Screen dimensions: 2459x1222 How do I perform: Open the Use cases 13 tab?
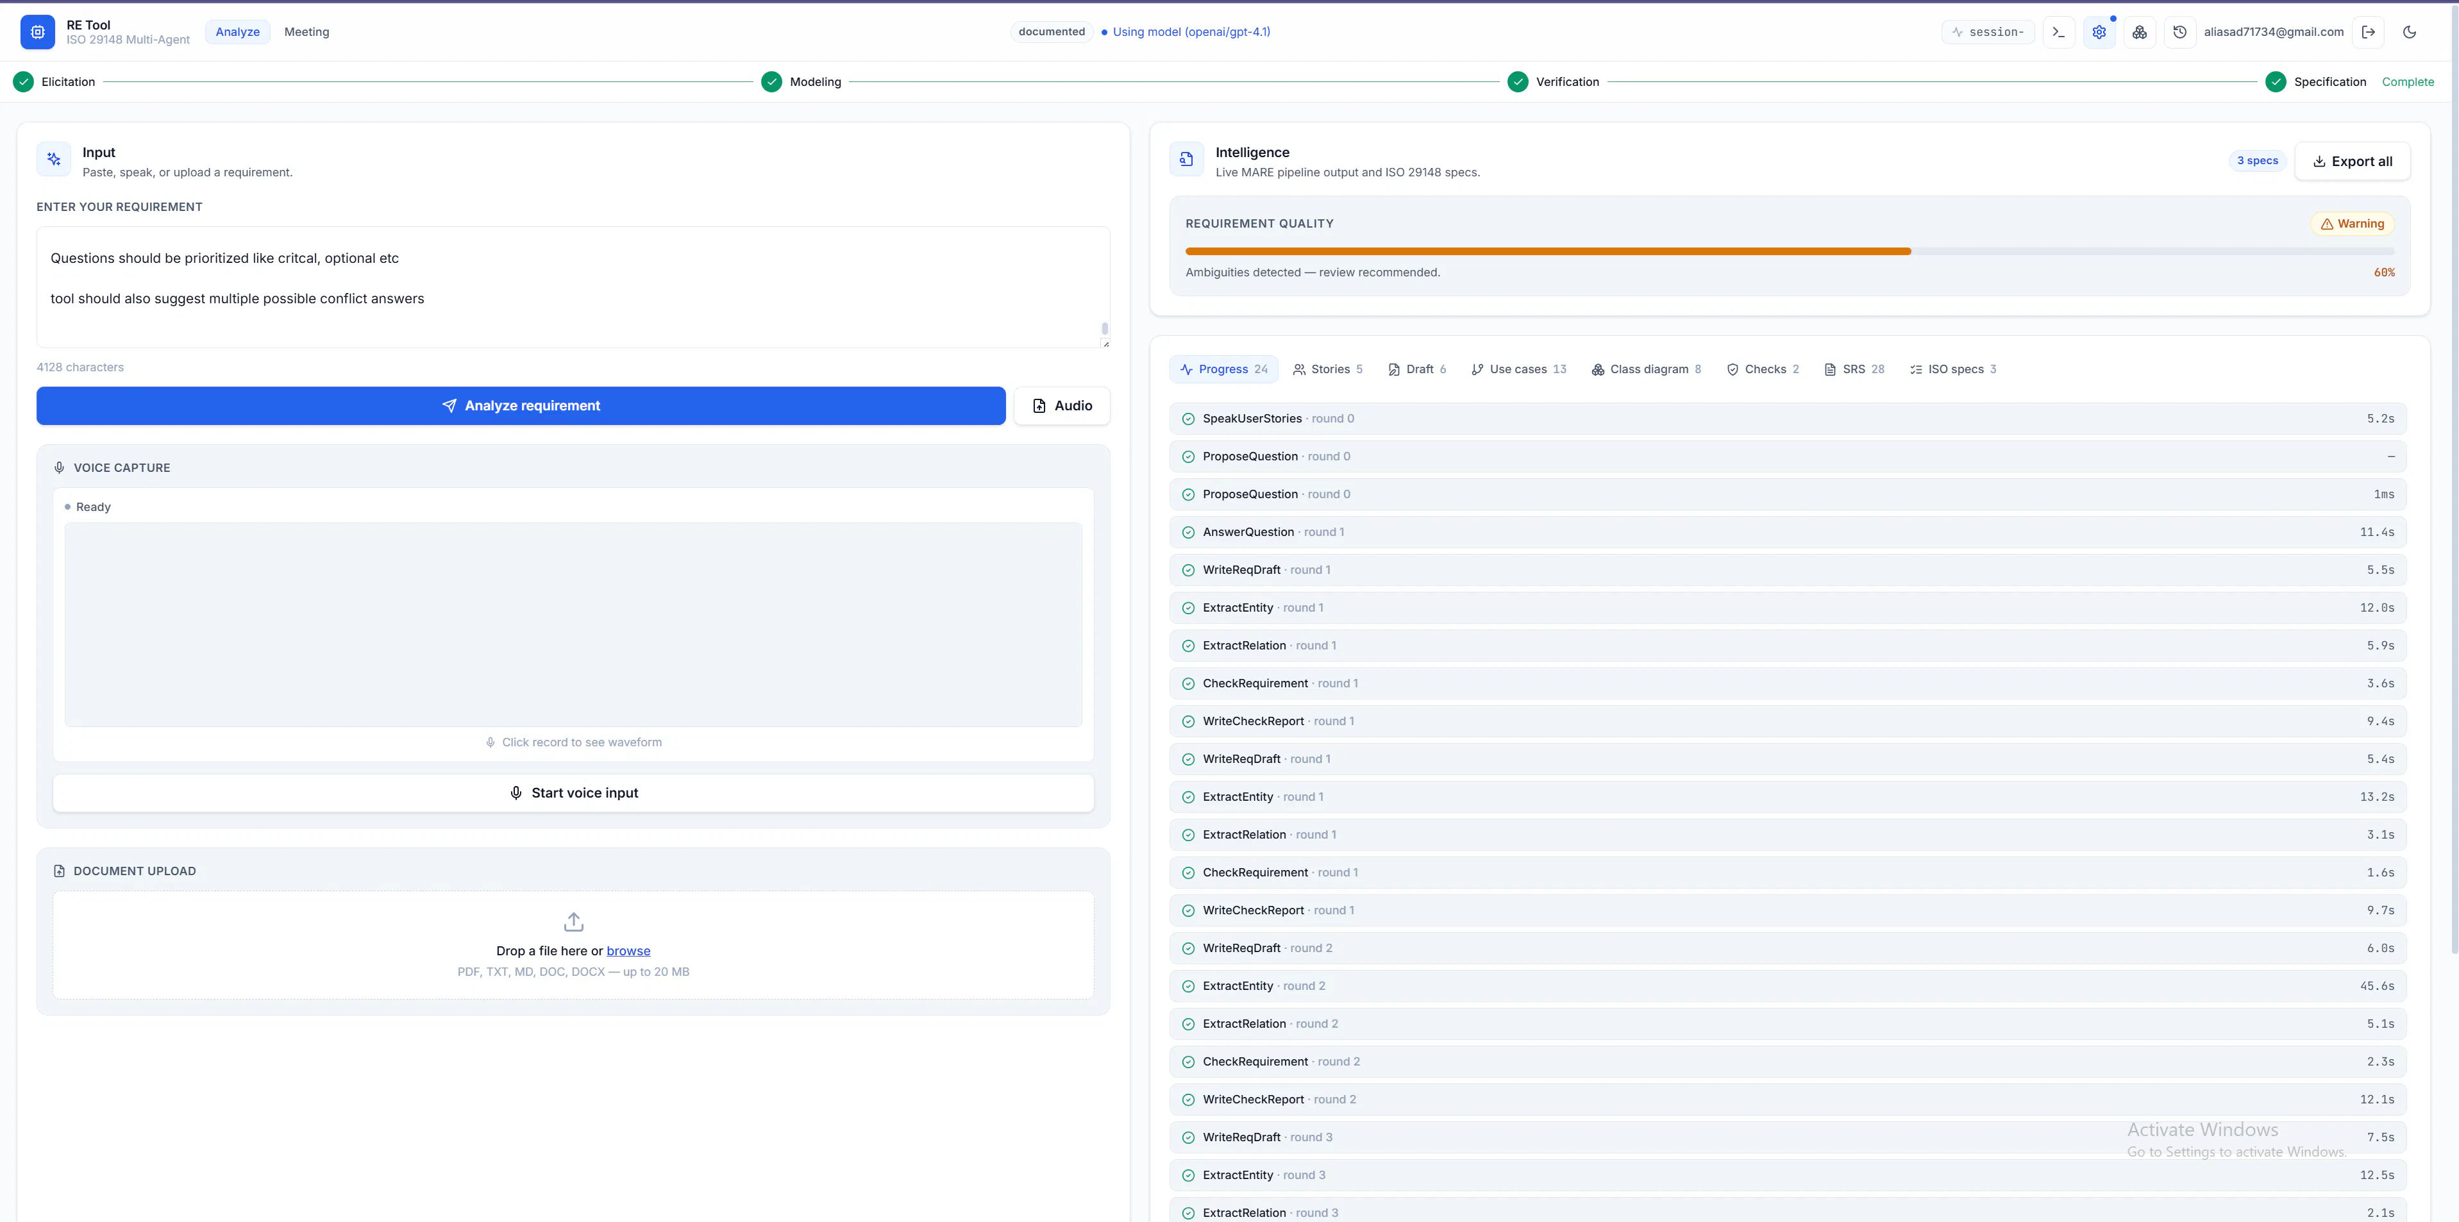tap(1519, 369)
